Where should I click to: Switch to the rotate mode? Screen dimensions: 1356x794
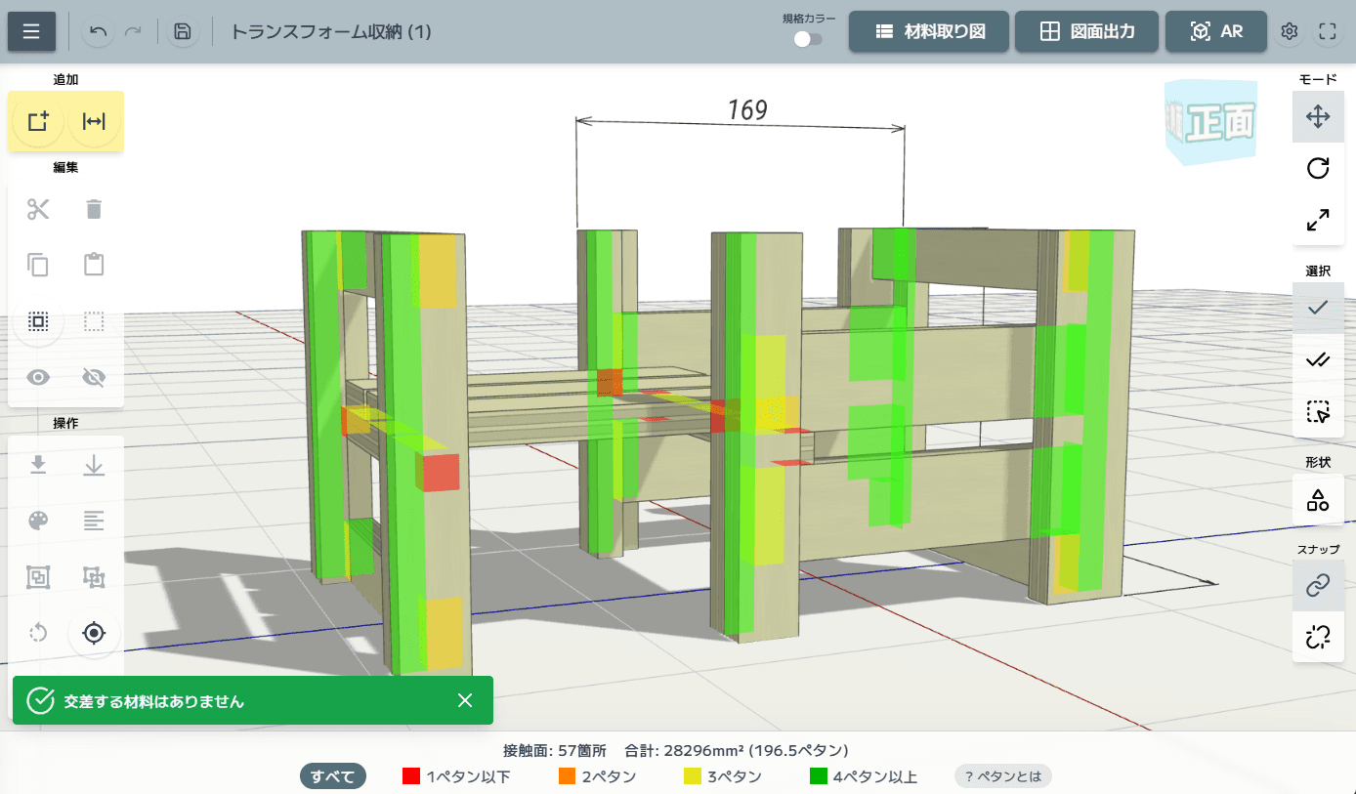(1318, 168)
